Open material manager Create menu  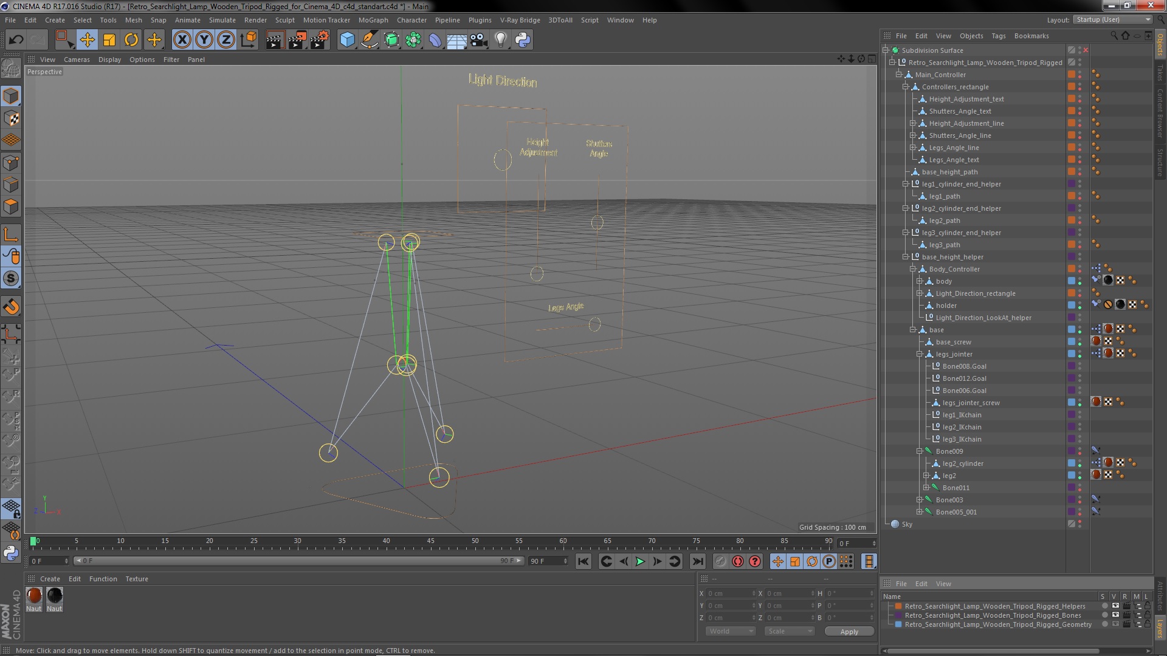50,579
